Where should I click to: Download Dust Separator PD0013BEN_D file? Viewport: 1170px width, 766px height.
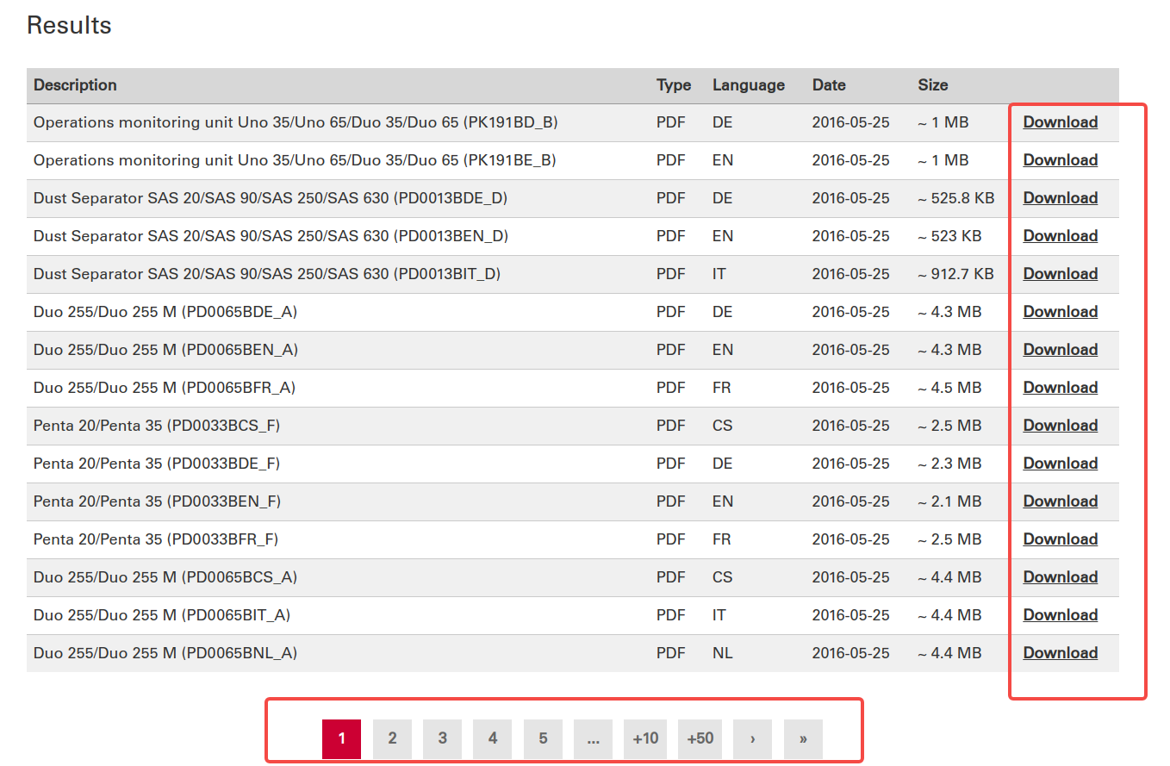tap(1060, 236)
